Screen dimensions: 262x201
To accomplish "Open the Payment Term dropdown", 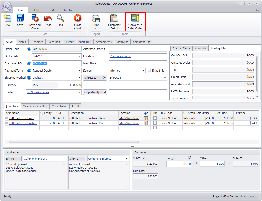I will [x=79, y=71].
